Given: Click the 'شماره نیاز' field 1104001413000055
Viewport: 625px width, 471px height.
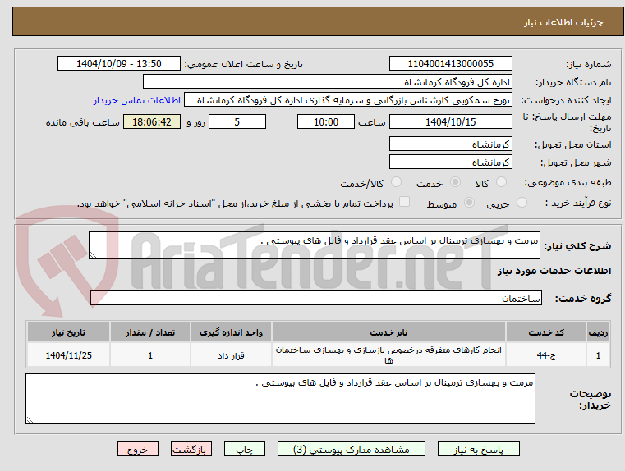Looking at the screenshot, I should pyautogui.click(x=450, y=64).
